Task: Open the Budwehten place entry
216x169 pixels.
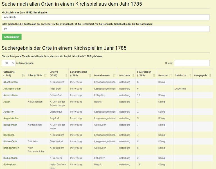Action: pos(10,165)
